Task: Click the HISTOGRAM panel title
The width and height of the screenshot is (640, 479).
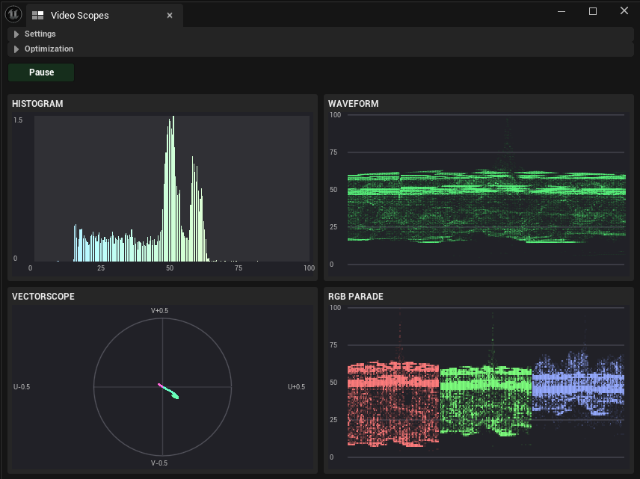Action: pyautogui.click(x=37, y=104)
